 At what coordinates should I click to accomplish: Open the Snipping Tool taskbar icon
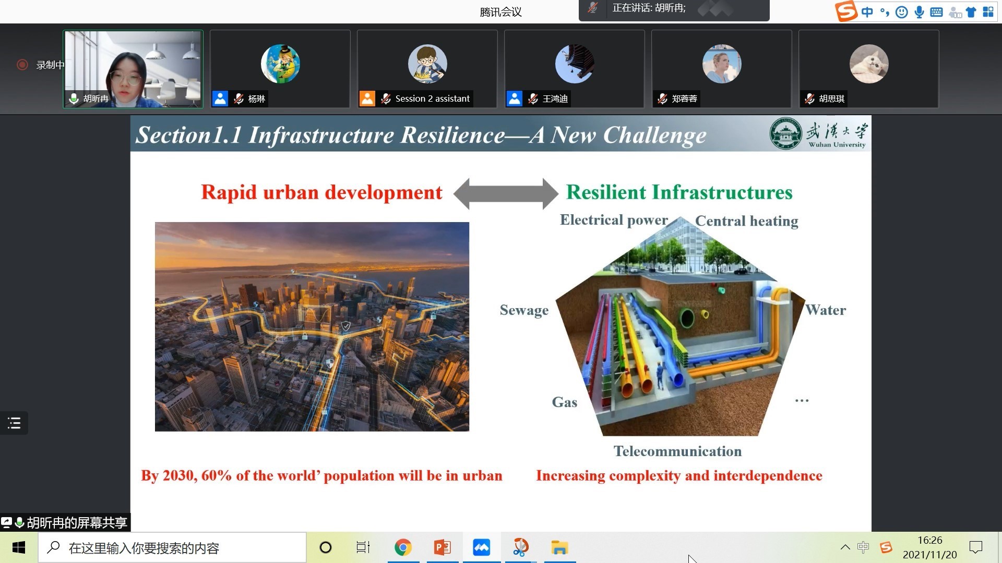click(520, 547)
